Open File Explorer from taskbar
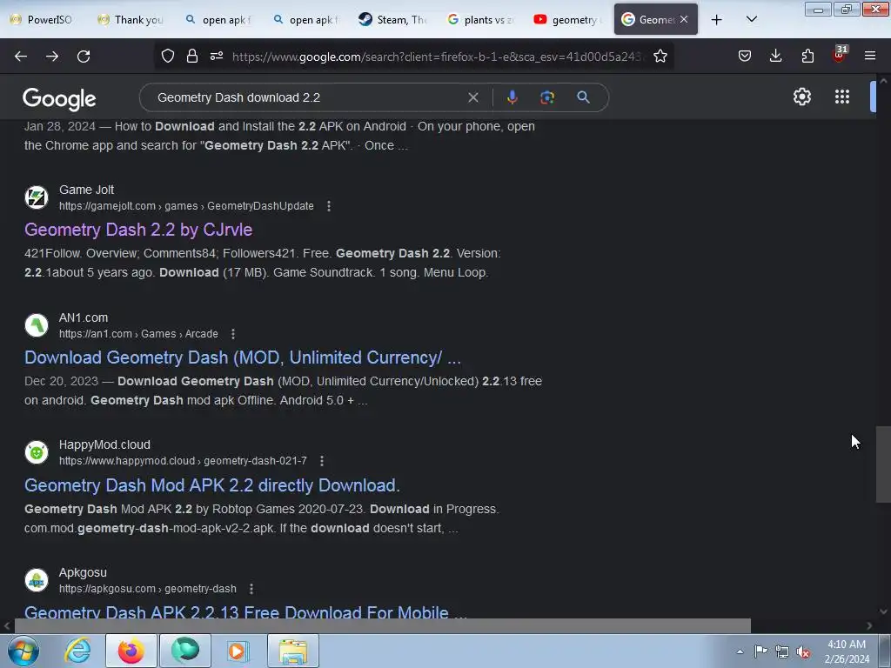Image resolution: width=891 pixels, height=668 pixels. [x=293, y=651]
